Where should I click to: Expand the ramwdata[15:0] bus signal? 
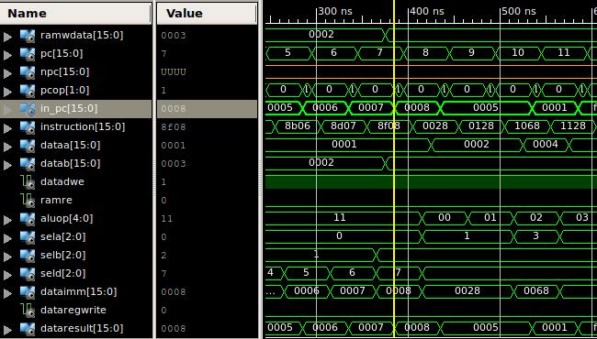(7, 37)
